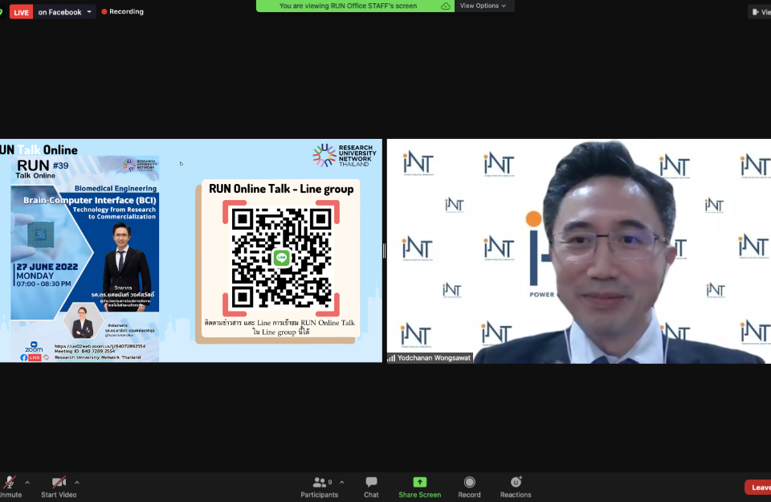
Task: Open the Participants panel
Action: pos(319,487)
